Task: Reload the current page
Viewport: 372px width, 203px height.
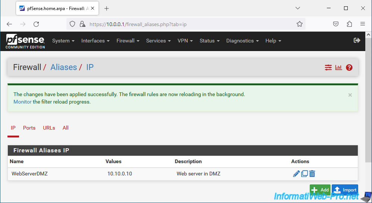Action: 36,24
